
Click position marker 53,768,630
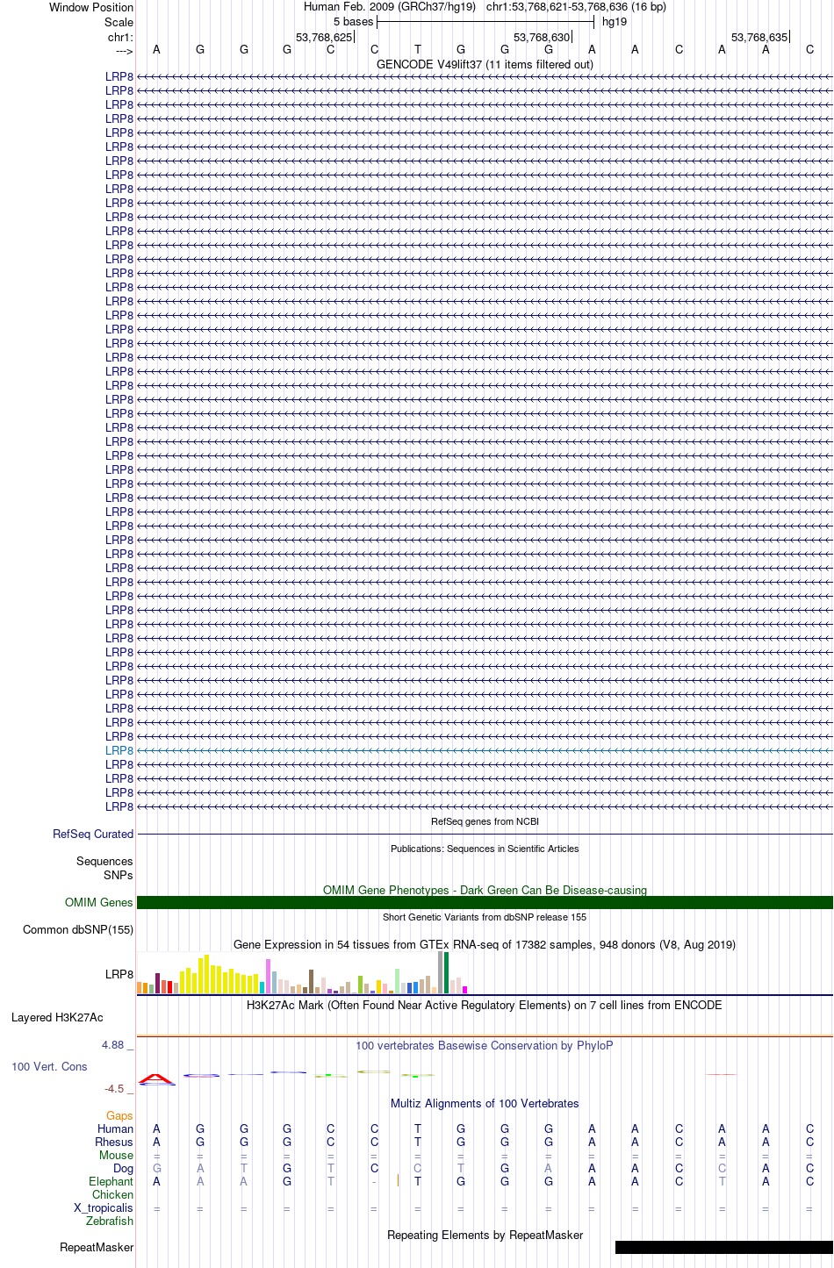(542, 37)
